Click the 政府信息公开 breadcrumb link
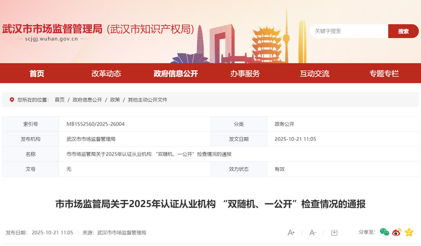 point(87,99)
